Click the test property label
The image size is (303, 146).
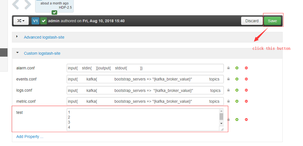pos(19,113)
